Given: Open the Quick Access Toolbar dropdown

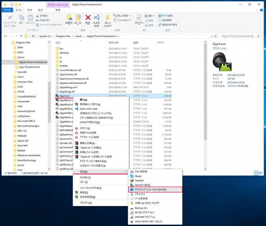Looking at the screenshot, I should point(20,5).
